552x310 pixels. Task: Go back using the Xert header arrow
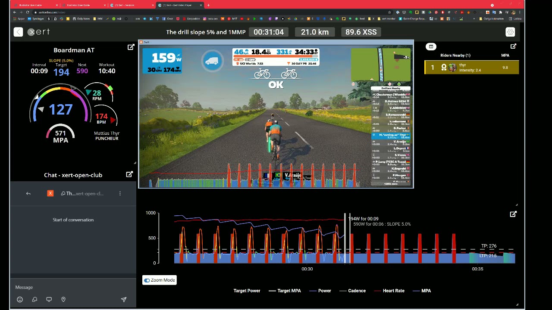[x=18, y=32]
